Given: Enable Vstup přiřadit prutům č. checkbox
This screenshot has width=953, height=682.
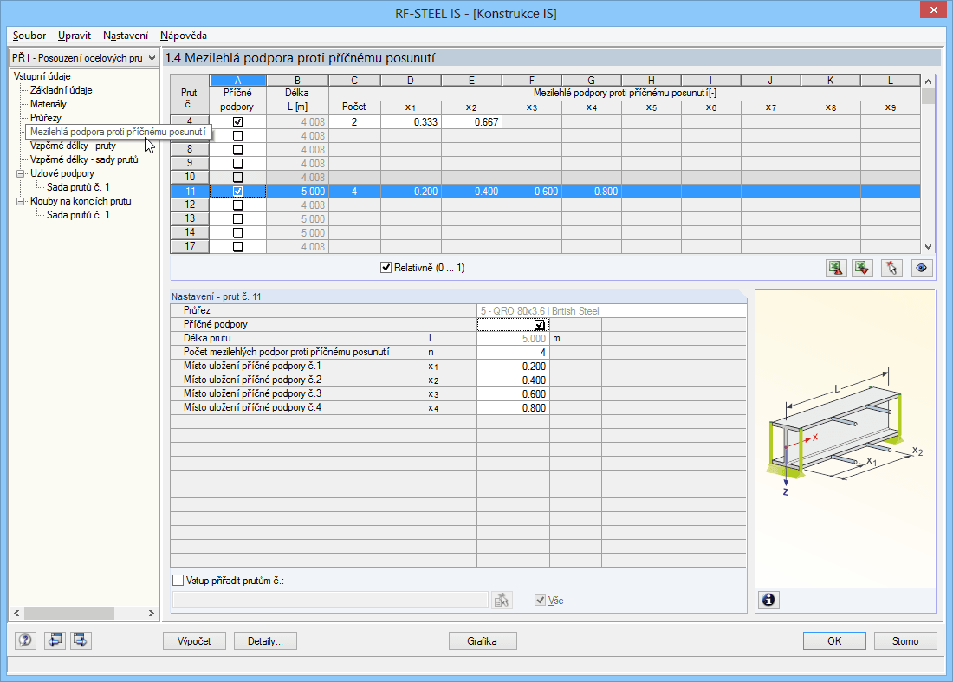Looking at the screenshot, I should pyautogui.click(x=178, y=581).
